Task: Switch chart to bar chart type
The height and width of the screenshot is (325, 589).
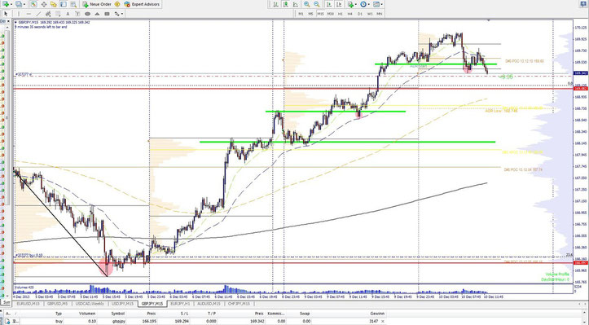Action: [275, 4]
